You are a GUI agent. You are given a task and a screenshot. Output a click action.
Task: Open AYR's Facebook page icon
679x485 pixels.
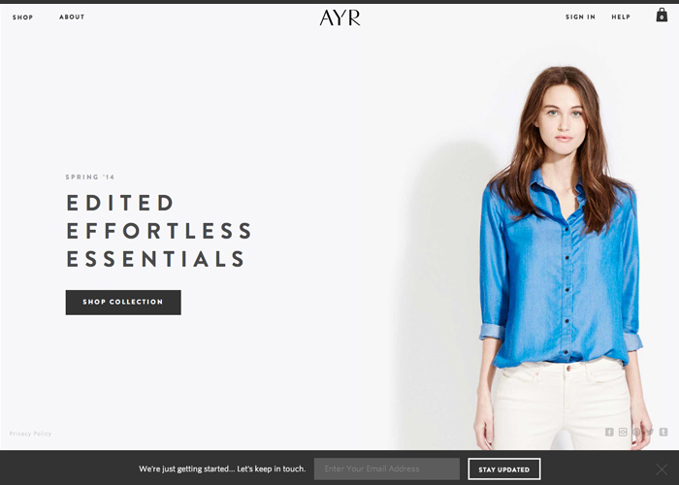[609, 432]
